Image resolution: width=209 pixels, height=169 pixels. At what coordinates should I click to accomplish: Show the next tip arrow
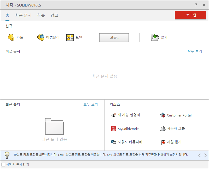point(206,155)
